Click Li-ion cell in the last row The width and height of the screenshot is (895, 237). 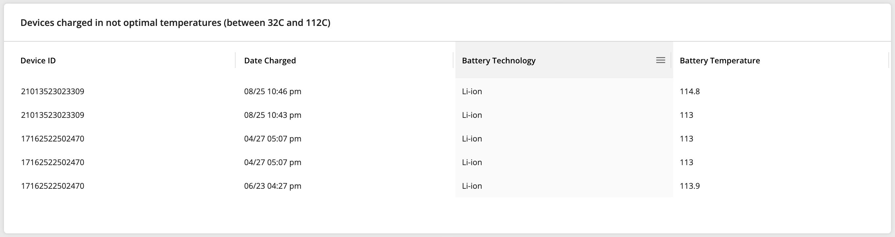472,186
